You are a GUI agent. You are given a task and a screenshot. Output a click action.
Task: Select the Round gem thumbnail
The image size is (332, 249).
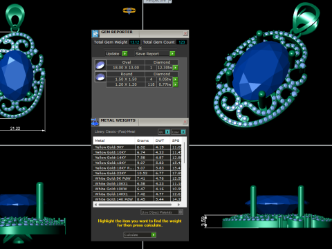(100, 77)
